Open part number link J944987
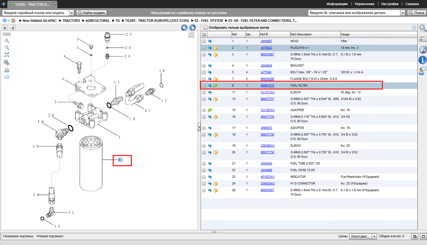Screen dimensions: 427x245 (266, 41)
